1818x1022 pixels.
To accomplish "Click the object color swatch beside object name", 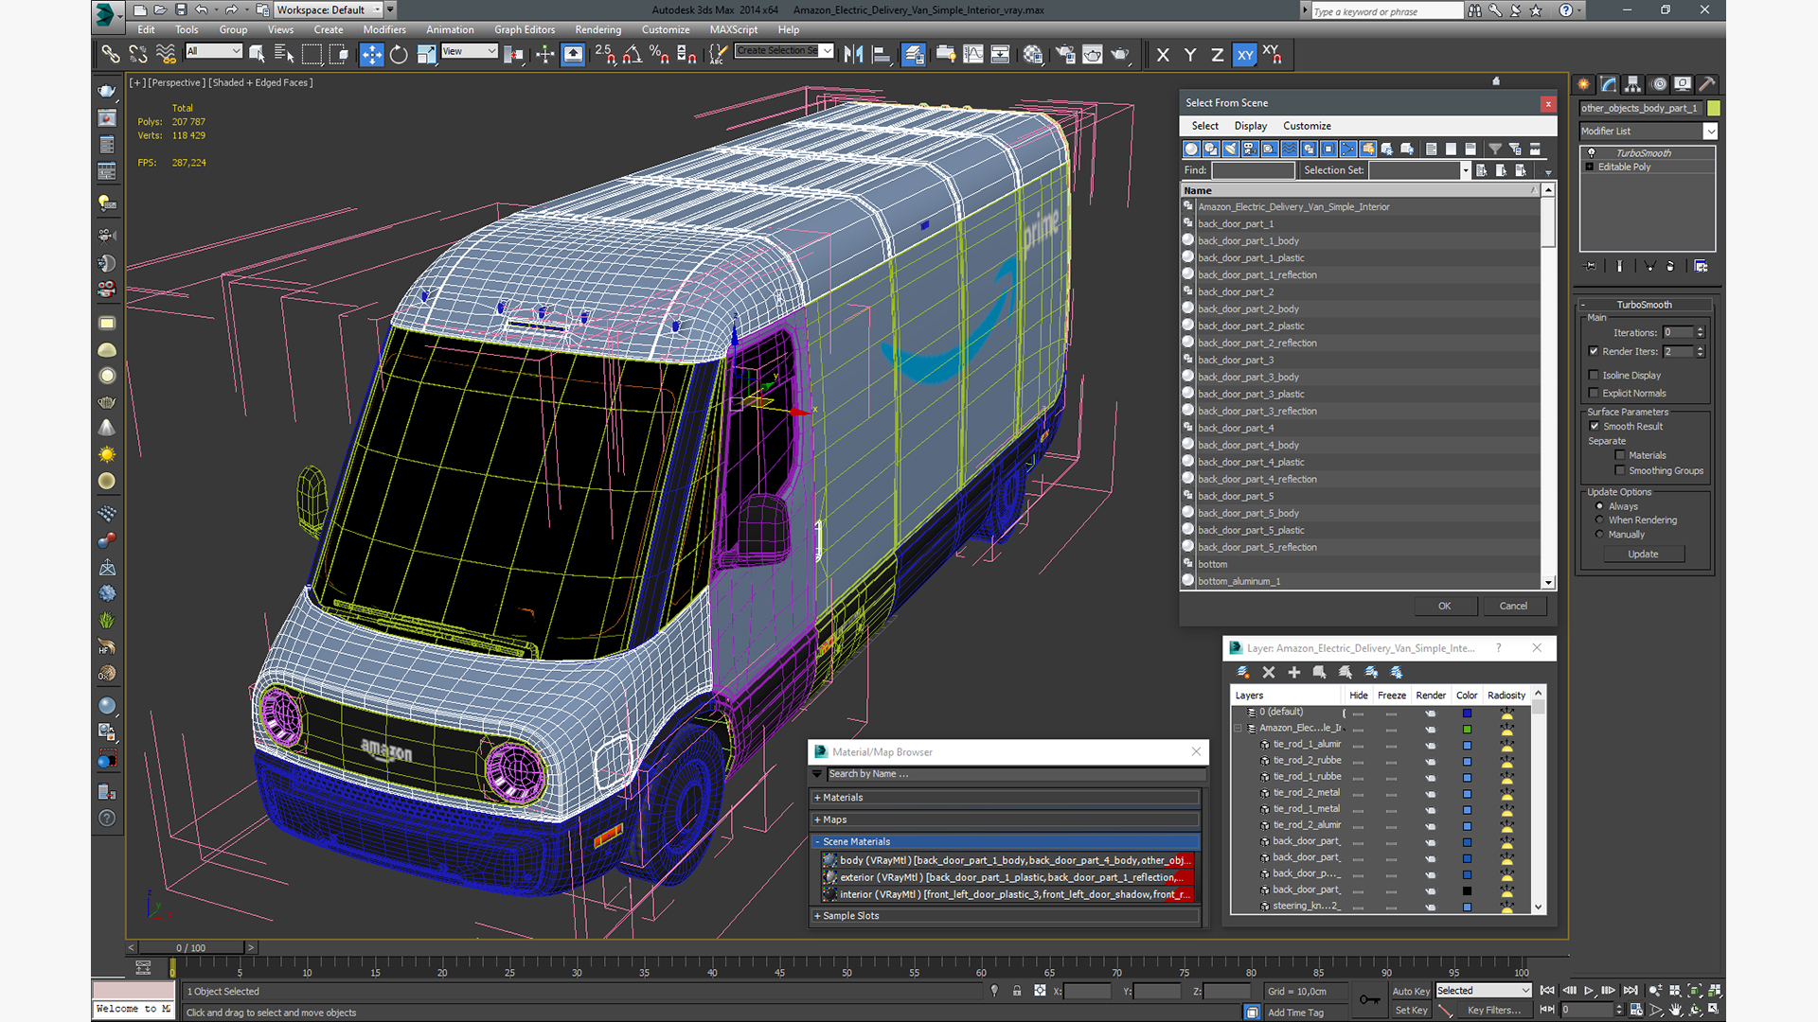I will click(1714, 108).
